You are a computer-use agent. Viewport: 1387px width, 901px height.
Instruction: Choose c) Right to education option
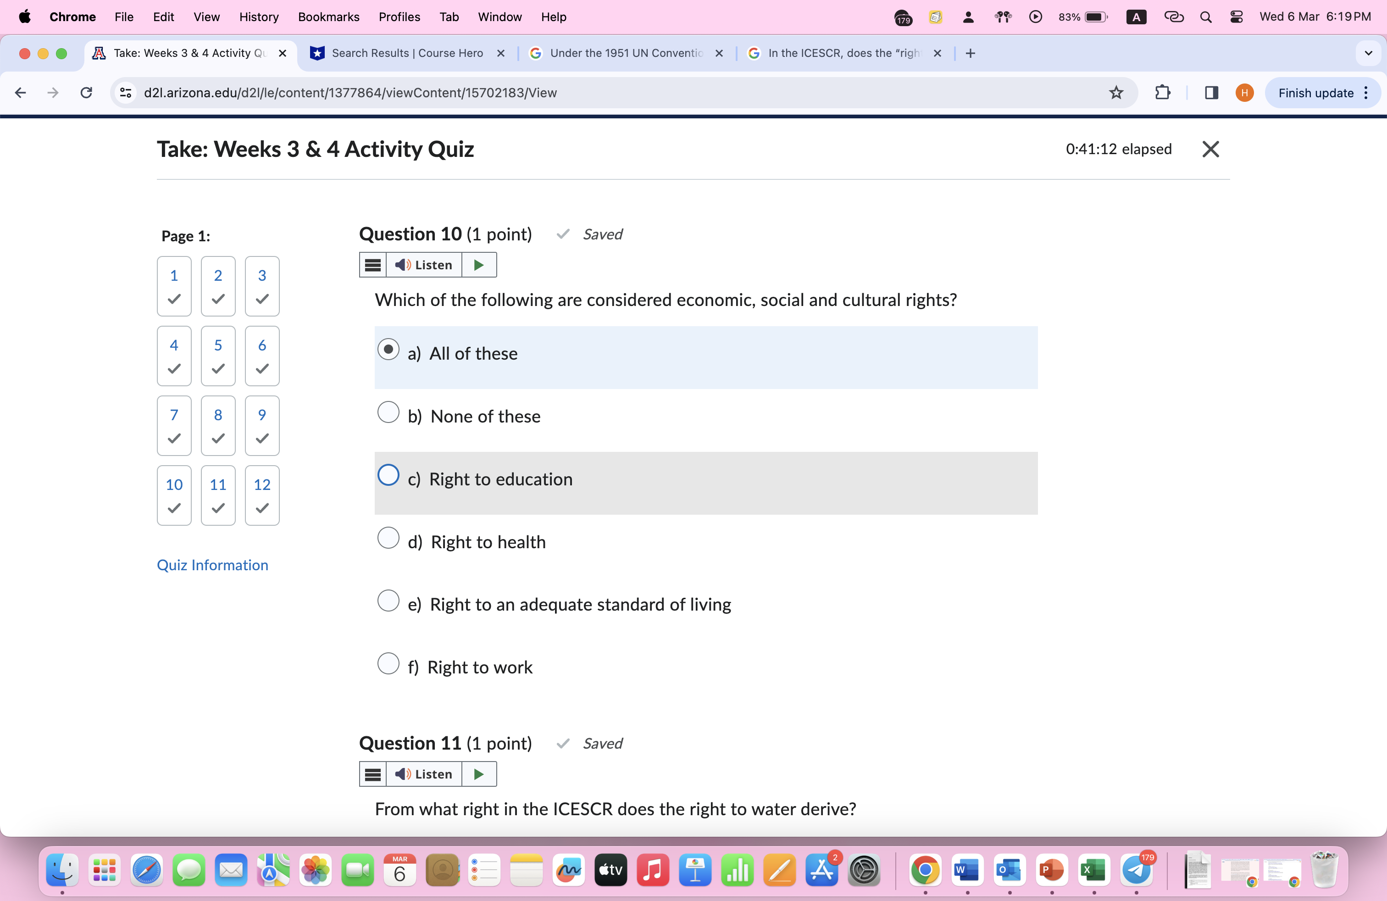[388, 475]
